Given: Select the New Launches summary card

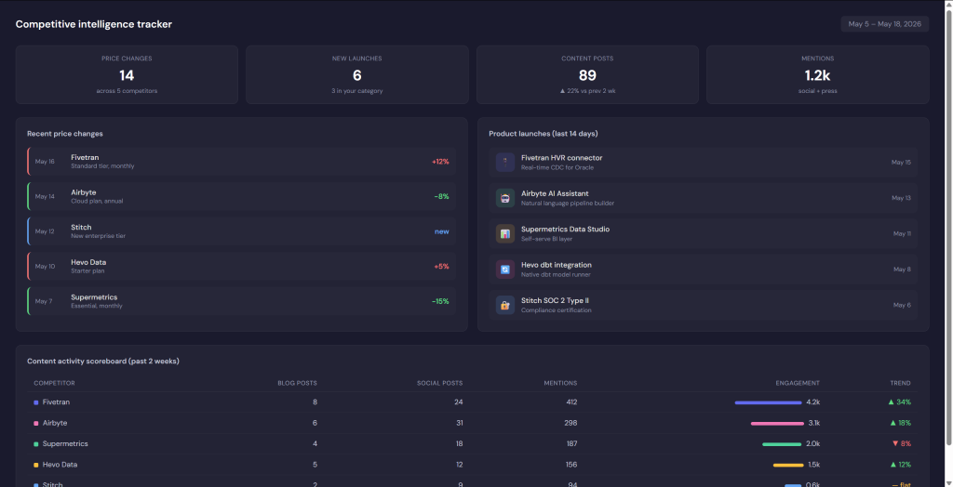Looking at the screenshot, I should [356, 74].
